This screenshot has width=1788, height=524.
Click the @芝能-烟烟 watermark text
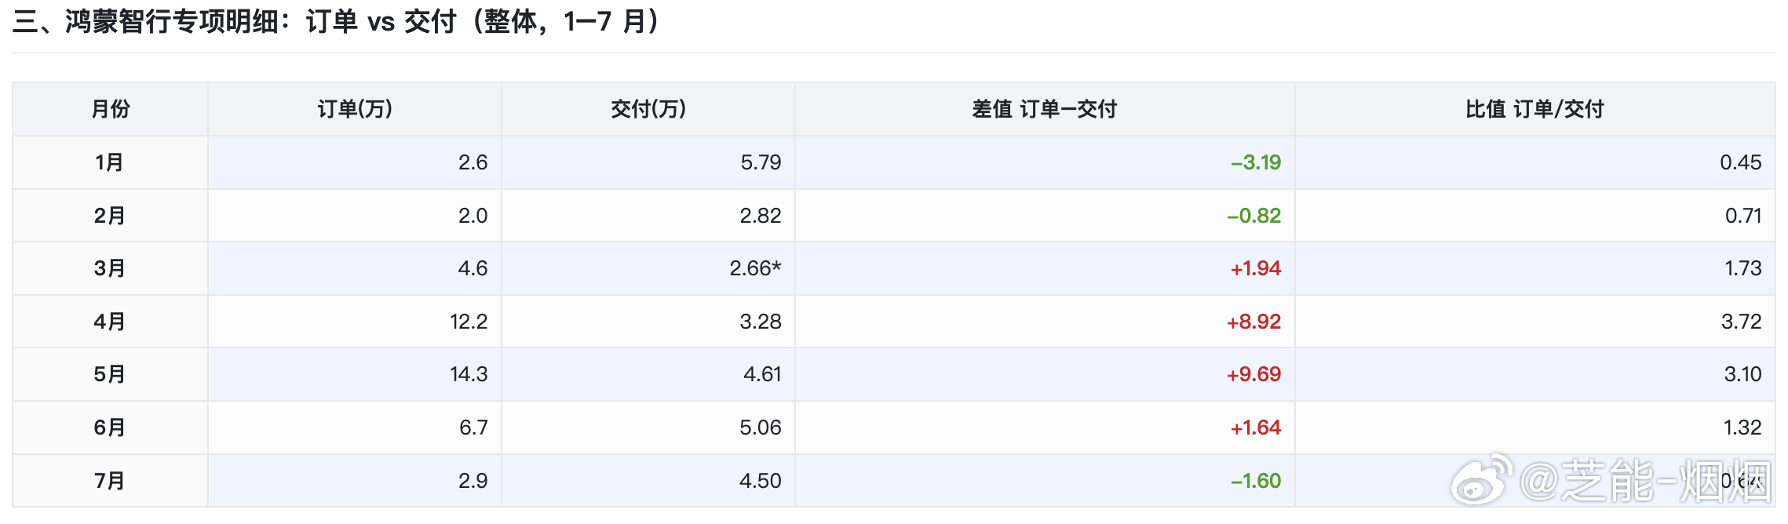click(x=1645, y=480)
